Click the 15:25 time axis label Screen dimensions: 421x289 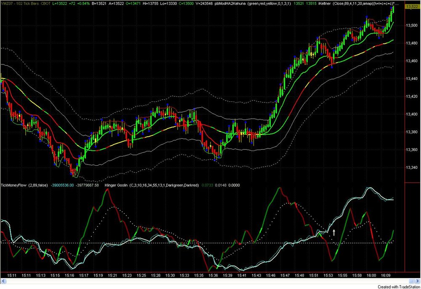(141, 275)
